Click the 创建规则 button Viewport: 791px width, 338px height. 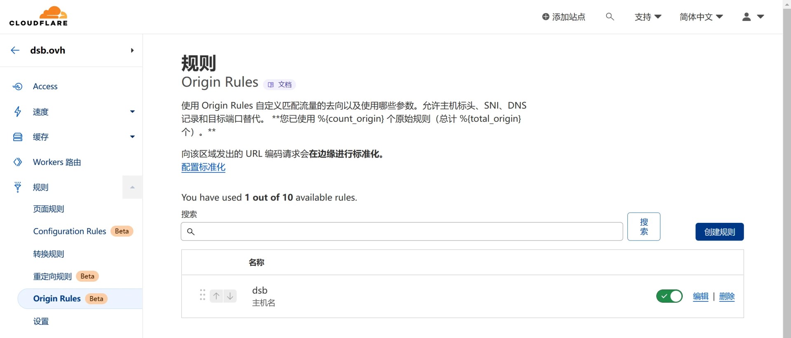point(720,232)
